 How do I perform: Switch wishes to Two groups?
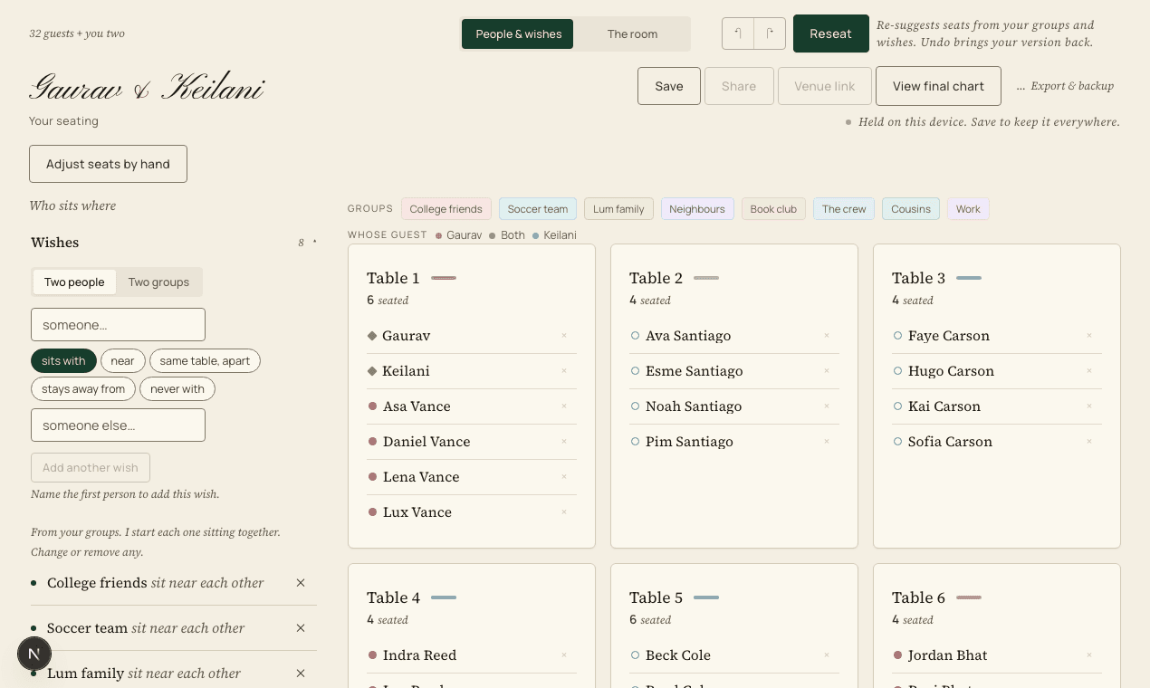[x=158, y=282]
